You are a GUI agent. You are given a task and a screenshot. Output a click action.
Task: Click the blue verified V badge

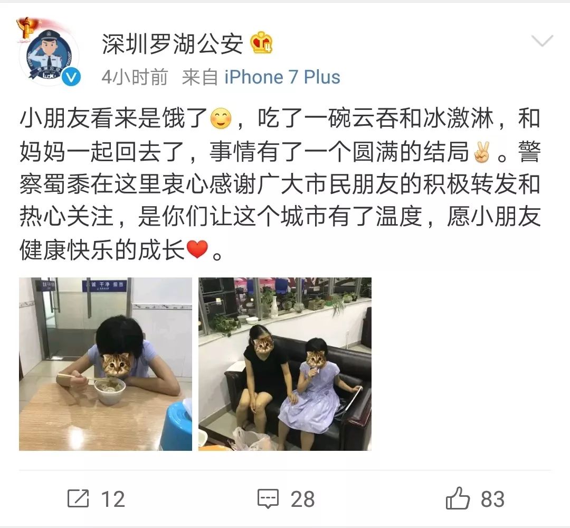71,78
